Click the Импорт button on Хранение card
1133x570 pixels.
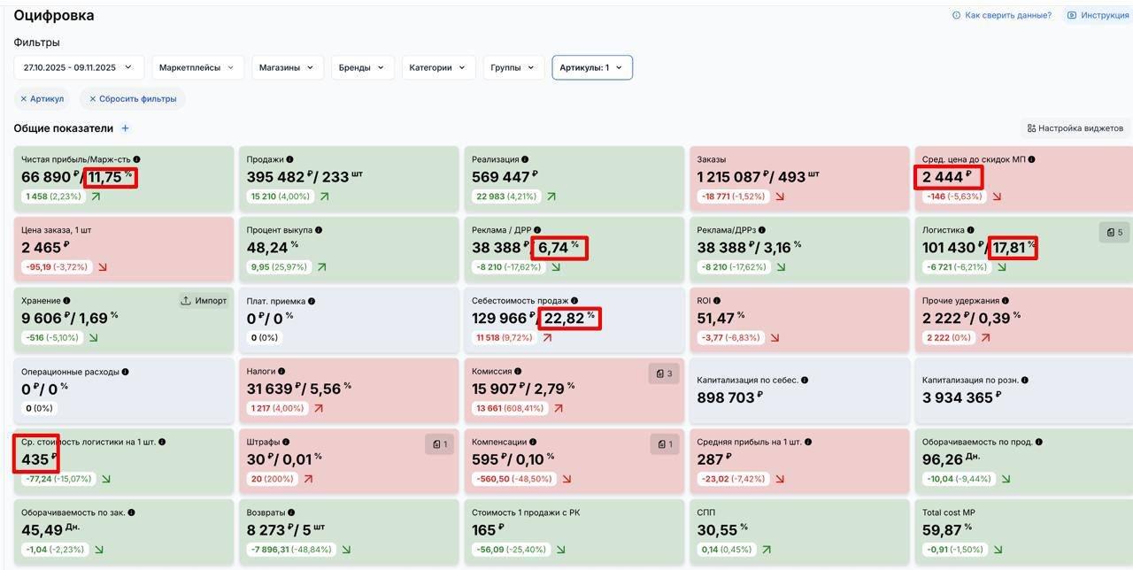(204, 301)
